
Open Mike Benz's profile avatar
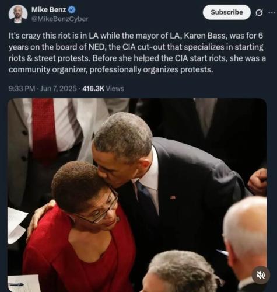(x=18, y=14)
